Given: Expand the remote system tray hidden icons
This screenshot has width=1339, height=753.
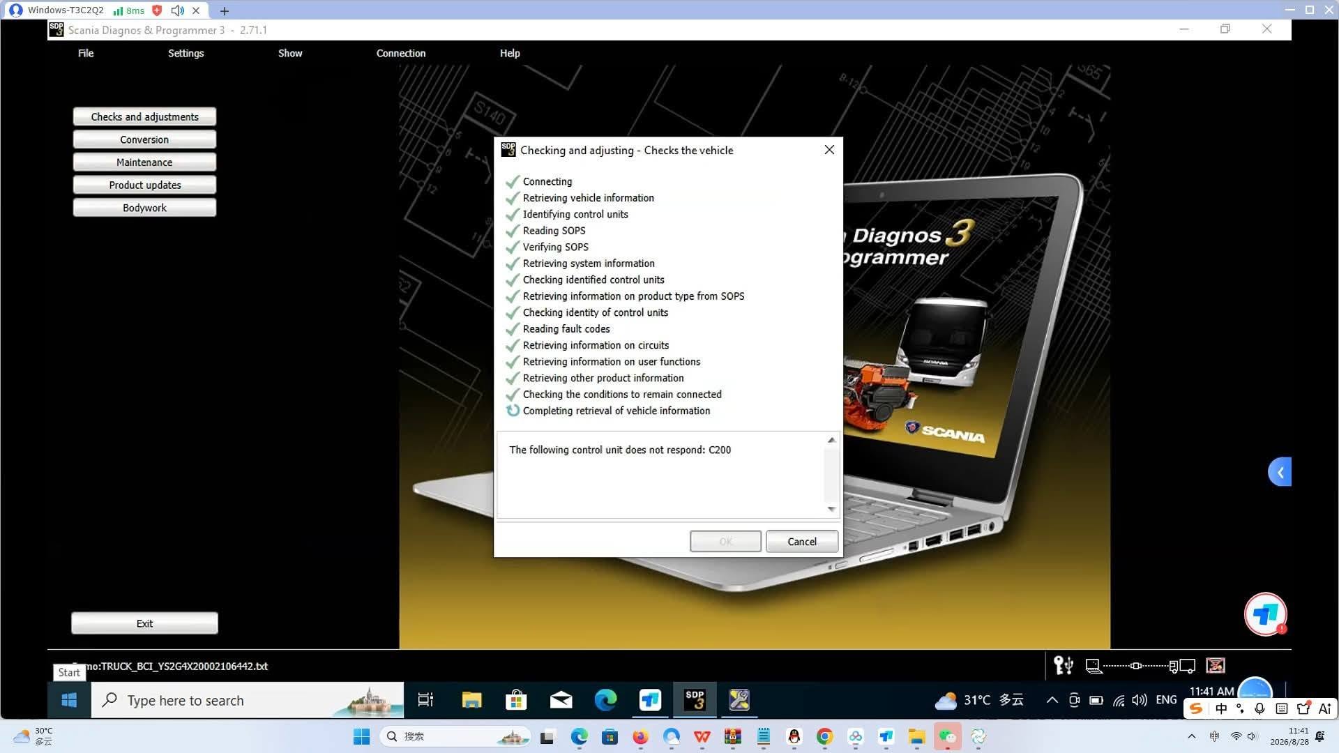Looking at the screenshot, I should [x=1052, y=700].
